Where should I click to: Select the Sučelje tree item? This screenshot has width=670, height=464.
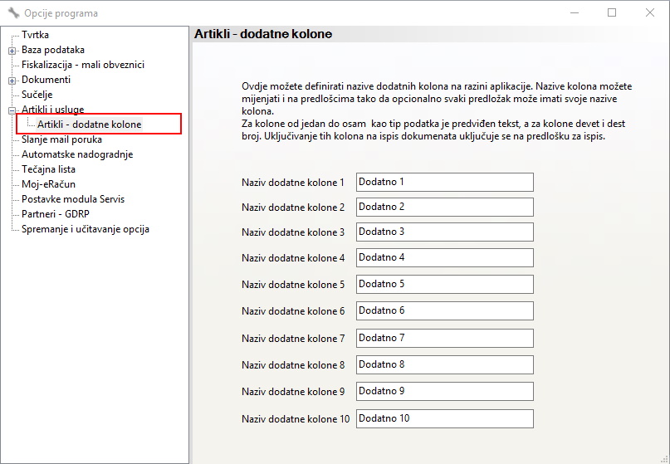tap(37, 95)
